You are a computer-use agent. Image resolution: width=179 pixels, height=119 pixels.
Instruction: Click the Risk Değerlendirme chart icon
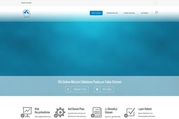tap(27, 112)
